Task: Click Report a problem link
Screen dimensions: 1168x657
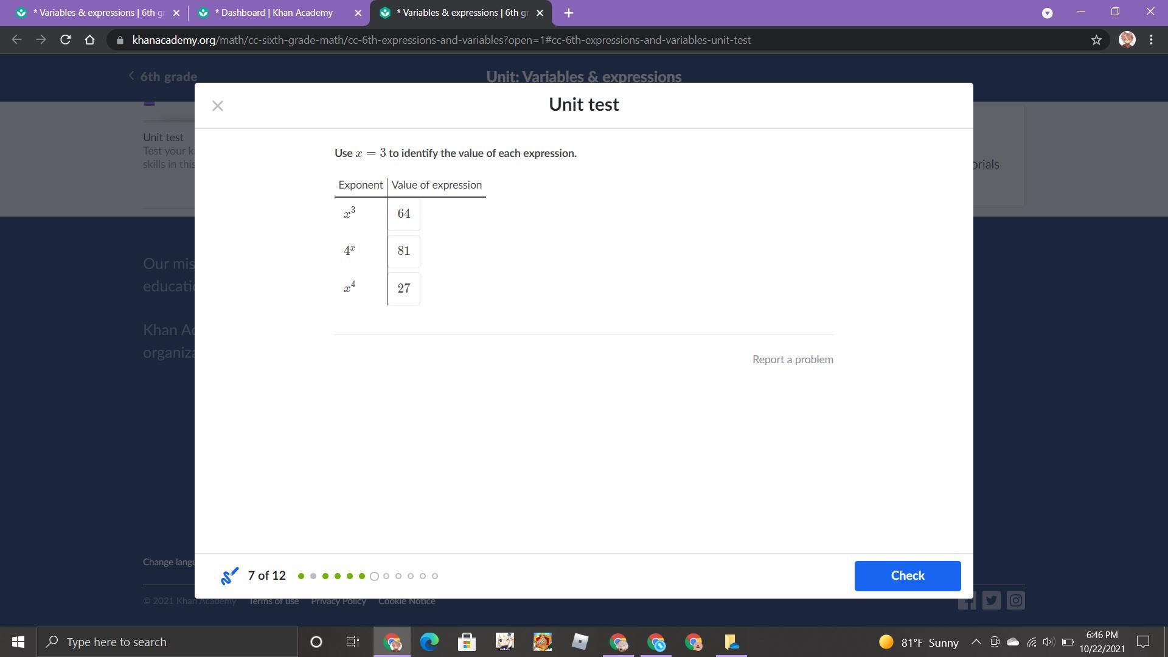Action: tap(792, 360)
